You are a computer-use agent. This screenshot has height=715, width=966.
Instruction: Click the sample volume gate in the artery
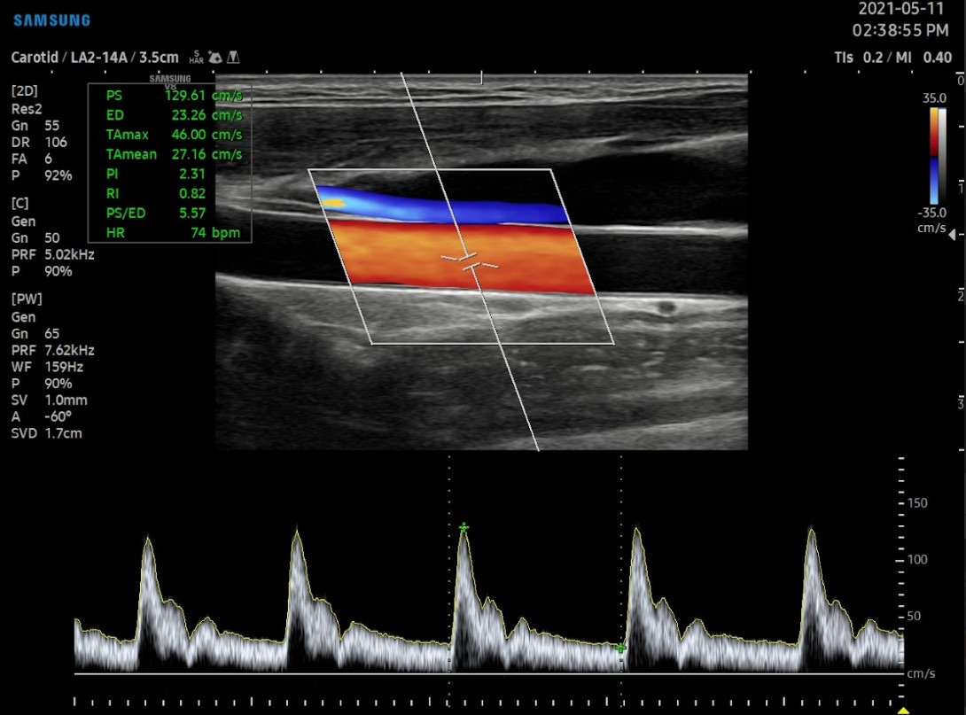click(471, 261)
